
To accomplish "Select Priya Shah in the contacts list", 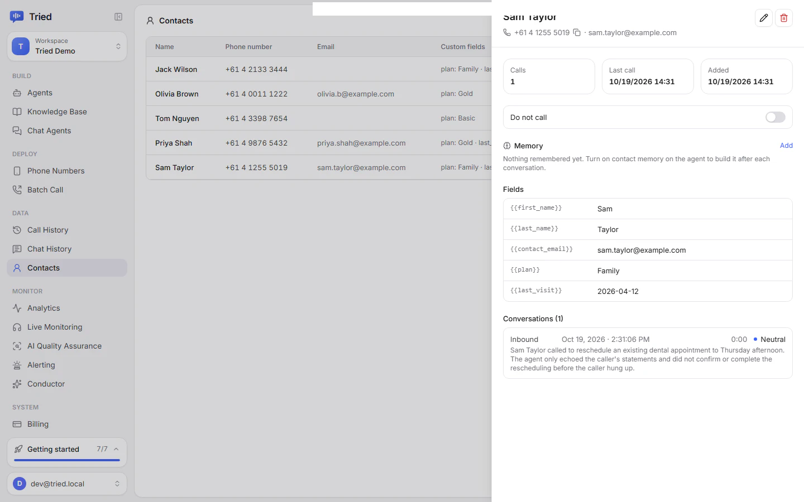I will [x=319, y=143].
